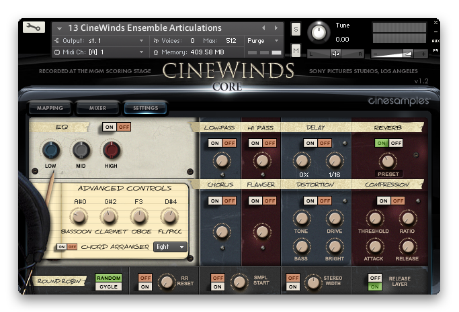This screenshot has width=459, height=312.
Task: Open the instrument name dropdown arrow
Action: point(59,29)
